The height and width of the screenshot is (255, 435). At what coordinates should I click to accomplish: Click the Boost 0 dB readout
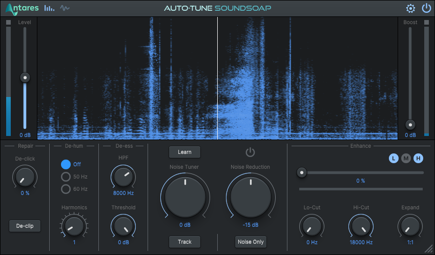(410, 135)
